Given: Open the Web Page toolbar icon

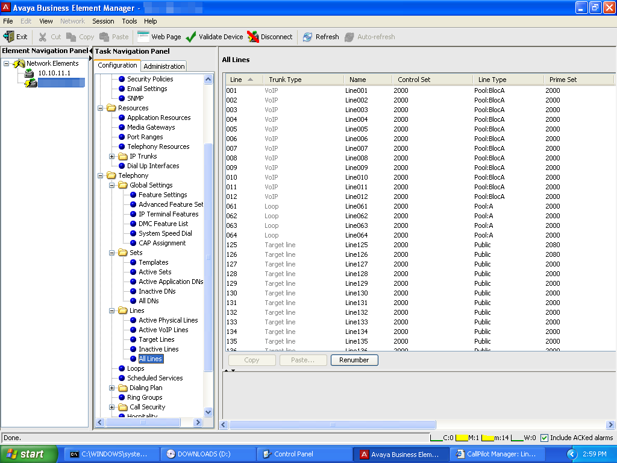Looking at the screenshot, I should coord(143,37).
